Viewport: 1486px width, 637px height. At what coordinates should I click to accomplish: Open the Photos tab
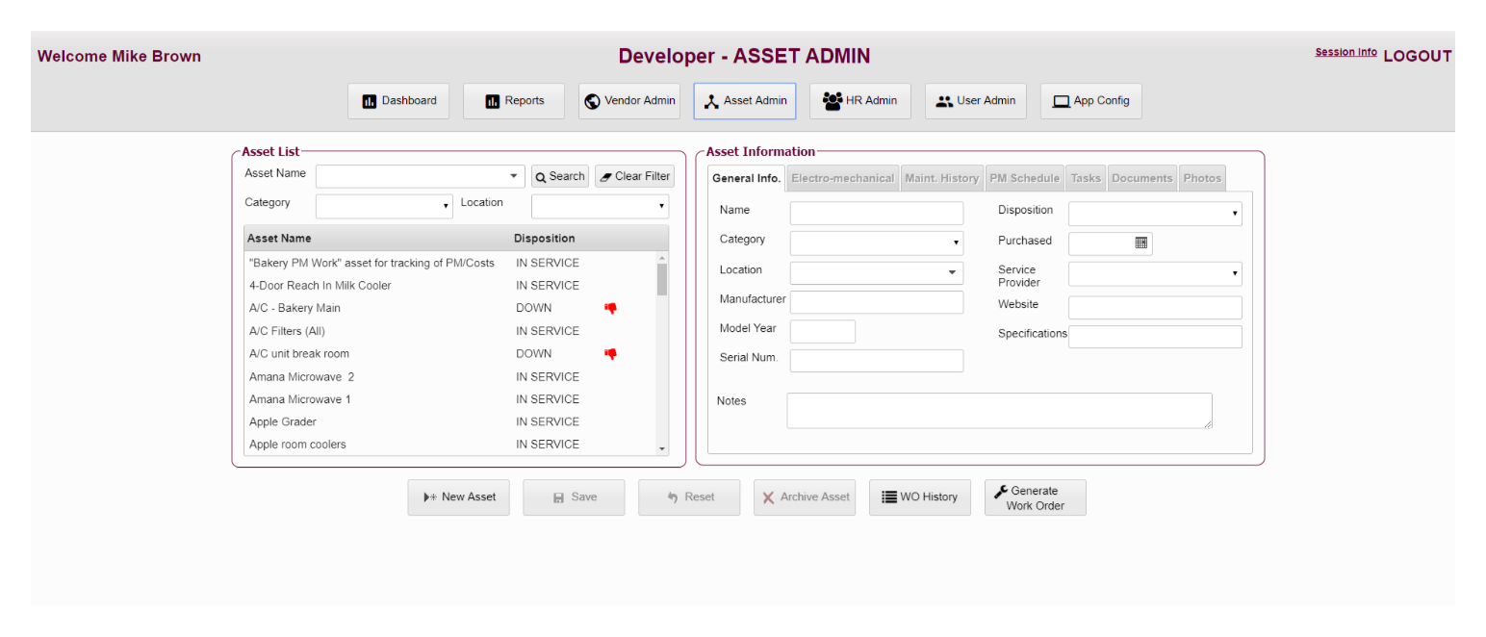tap(1202, 178)
